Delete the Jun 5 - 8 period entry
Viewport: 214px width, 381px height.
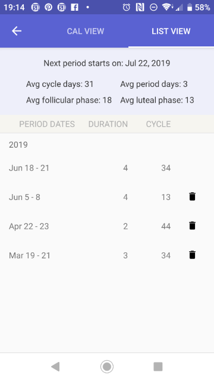192,196
